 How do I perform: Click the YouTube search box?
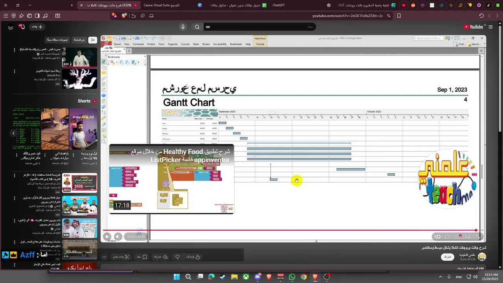click(259, 27)
